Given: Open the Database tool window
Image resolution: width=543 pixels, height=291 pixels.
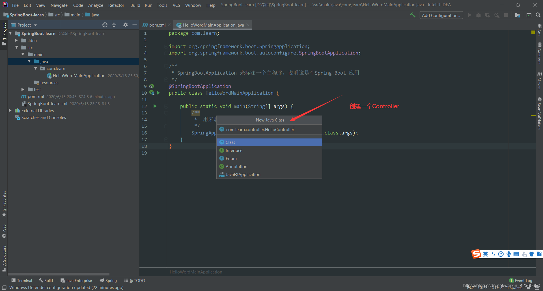Looking at the screenshot, I should [539, 53].
